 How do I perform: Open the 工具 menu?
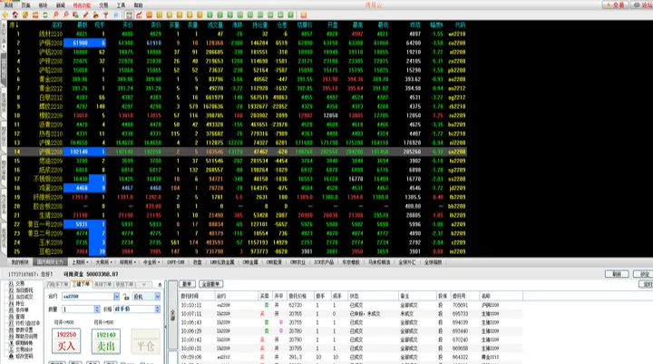pyautogui.click(x=121, y=5)
